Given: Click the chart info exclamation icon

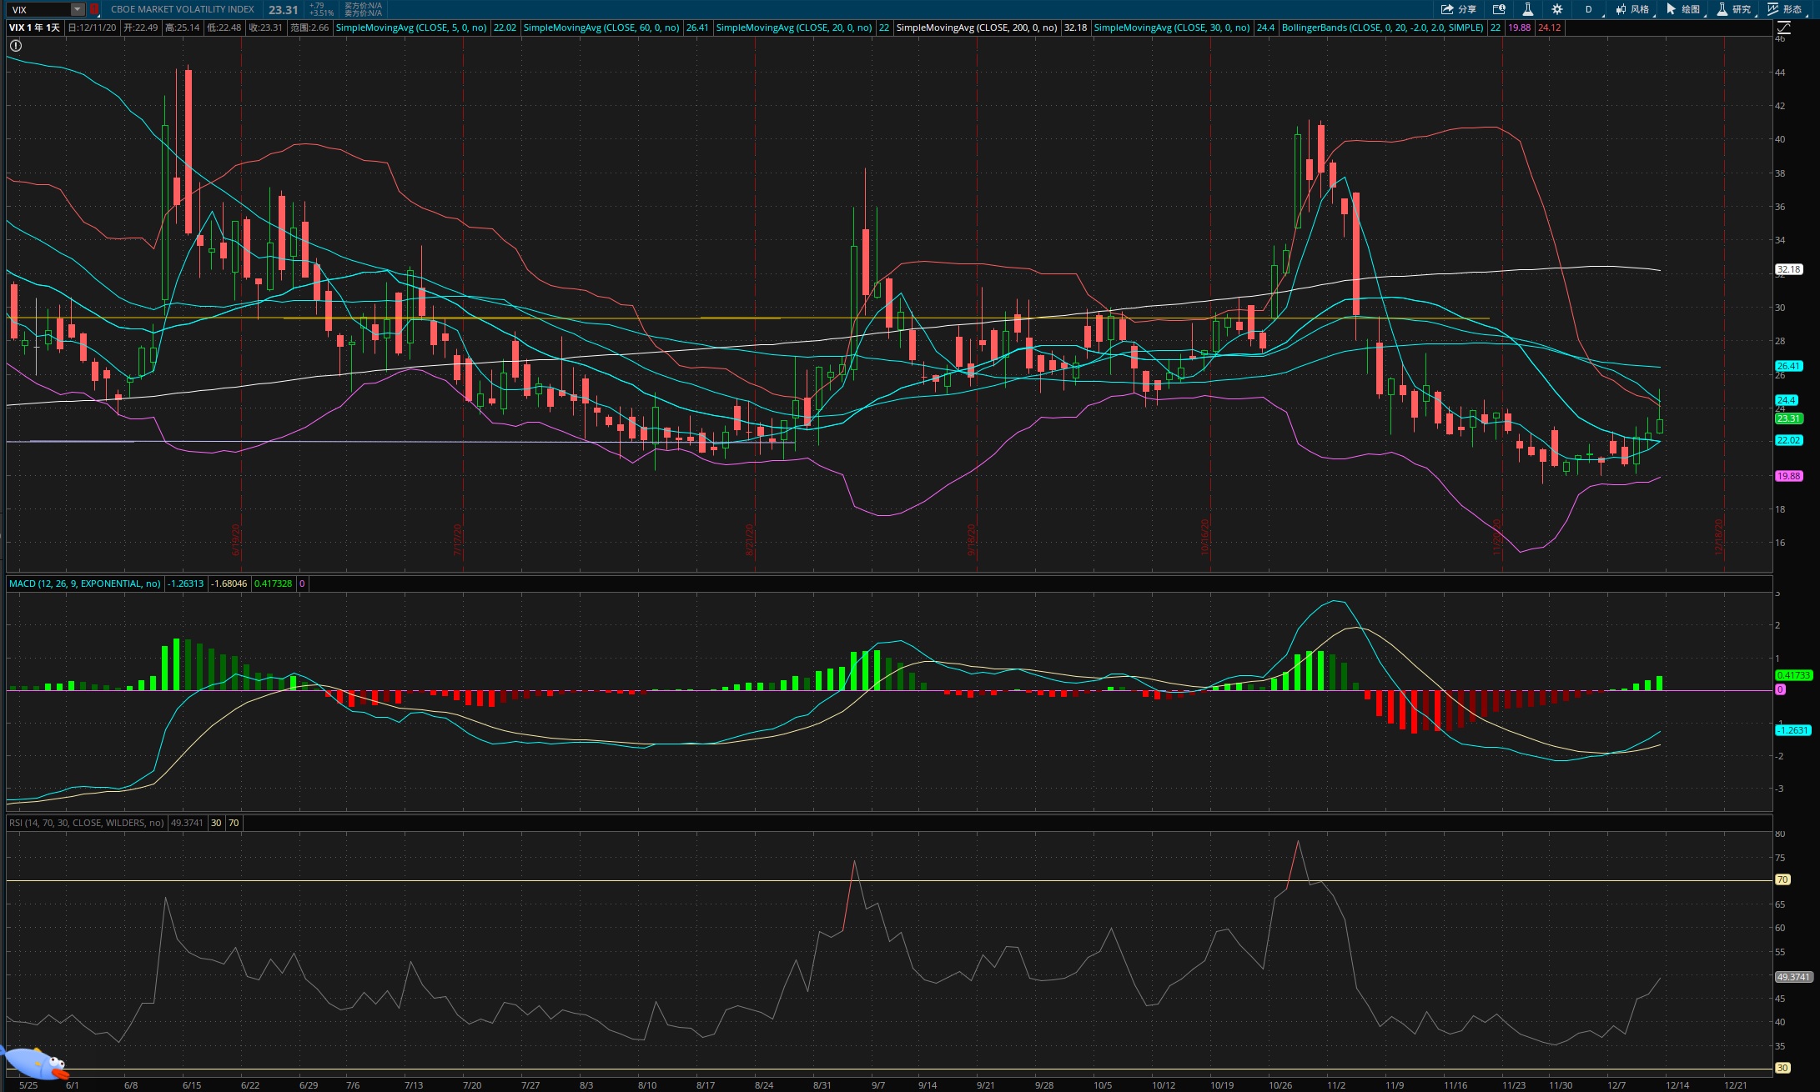Looking at the screenshot, I should (16, 46).
